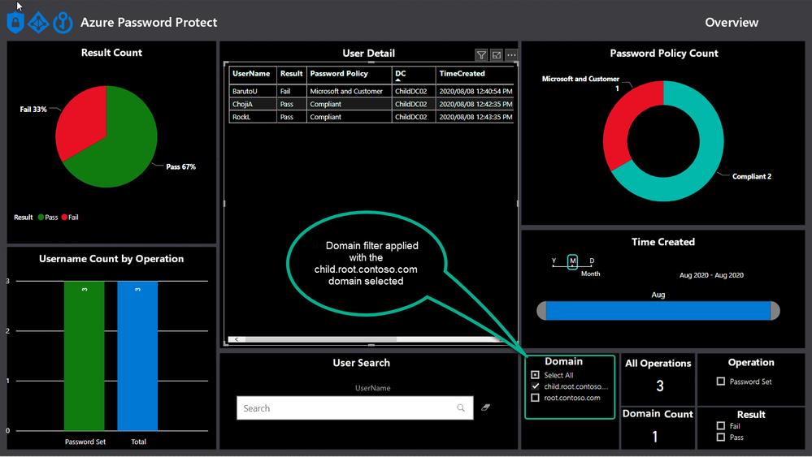Click the Overview page title
Screen dimensions: 812x457
pos(732,22)
